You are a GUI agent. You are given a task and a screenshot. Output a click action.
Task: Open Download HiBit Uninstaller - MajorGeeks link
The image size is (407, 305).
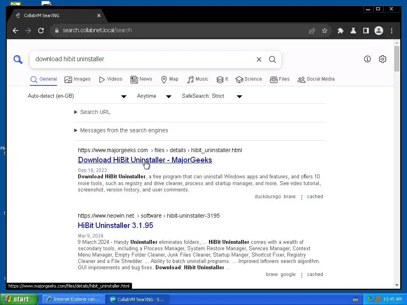[x=145, y=160]
